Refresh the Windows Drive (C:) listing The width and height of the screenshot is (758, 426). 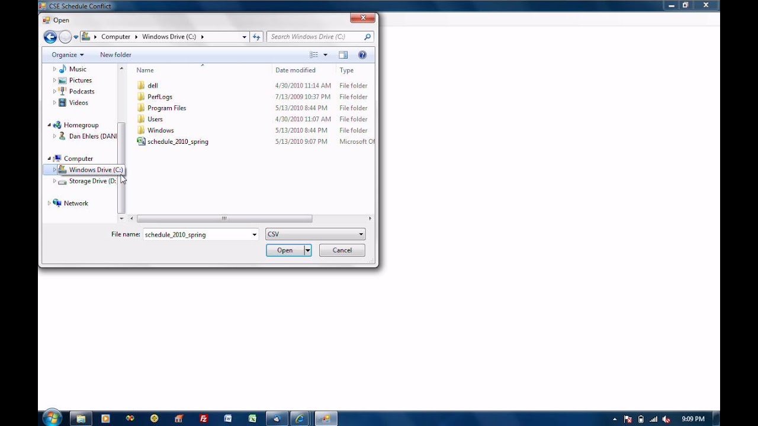coord(256,37)
